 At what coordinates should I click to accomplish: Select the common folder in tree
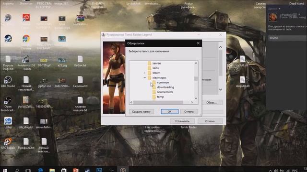[x=161, y=83]
